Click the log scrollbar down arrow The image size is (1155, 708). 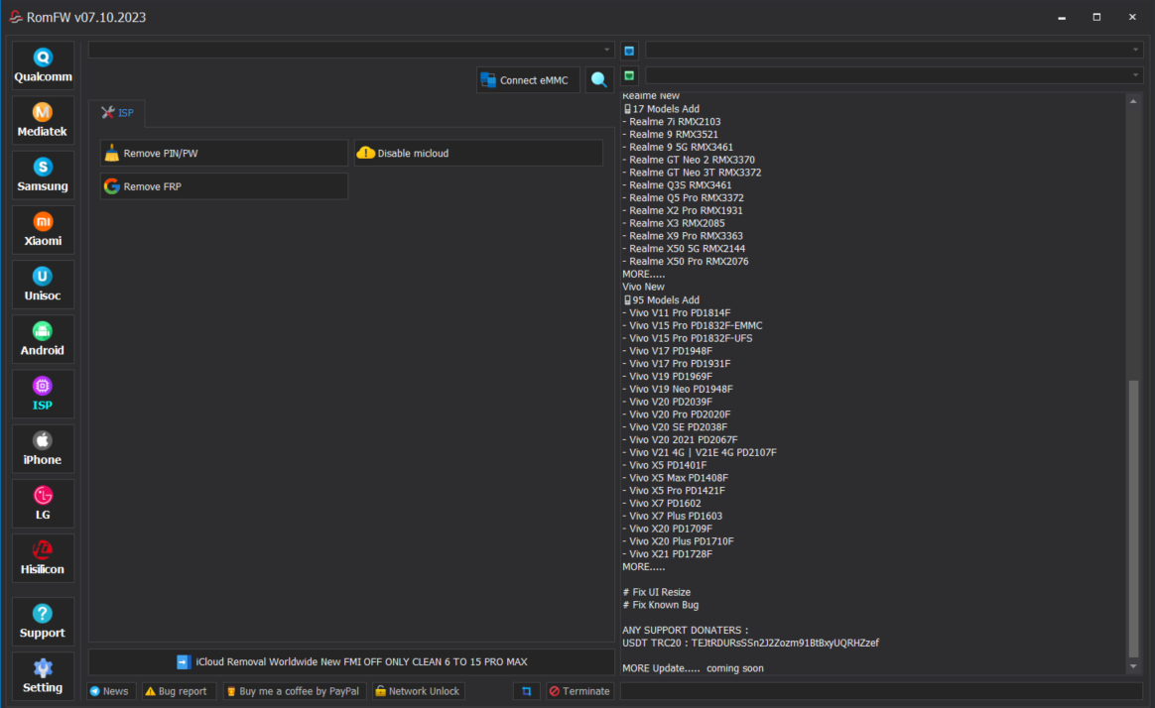(1133, 666)
